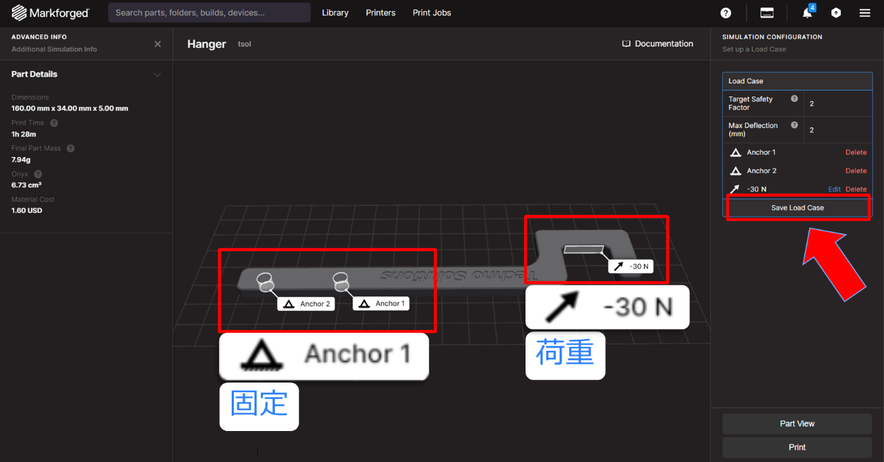Open the help question mark icon
Screen dimensions: 884x462
(726, 13)
